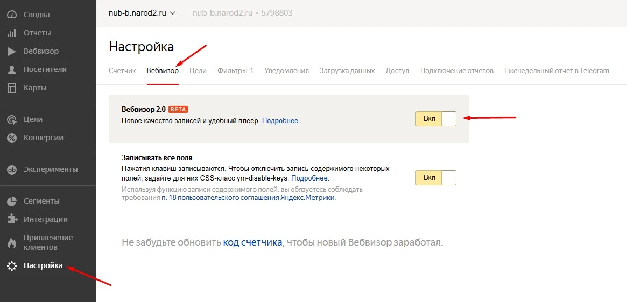Click the counter ID 5798803 text
The width and height of the screenshot is (627, 302).
pos(277,13)
